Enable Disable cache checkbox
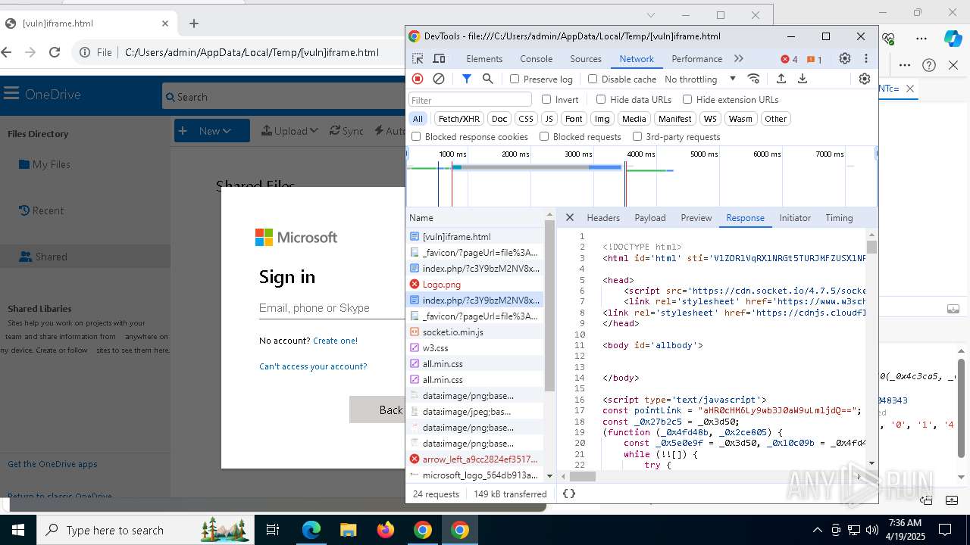This screenshot has height=545, width=970. (593, 79)
